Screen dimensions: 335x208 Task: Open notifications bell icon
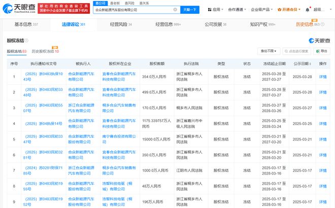pyautogui.click(x=307, y=10)
